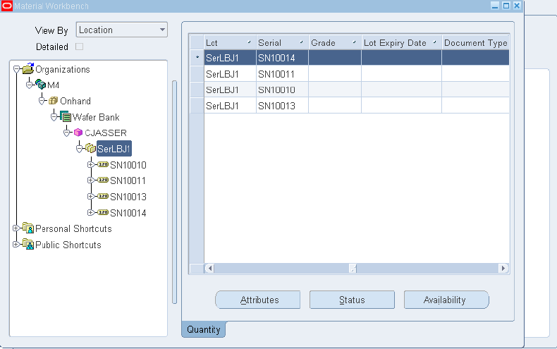Select the Wafer Bank label in tree

pyautogui.click(x=96, y=117)
